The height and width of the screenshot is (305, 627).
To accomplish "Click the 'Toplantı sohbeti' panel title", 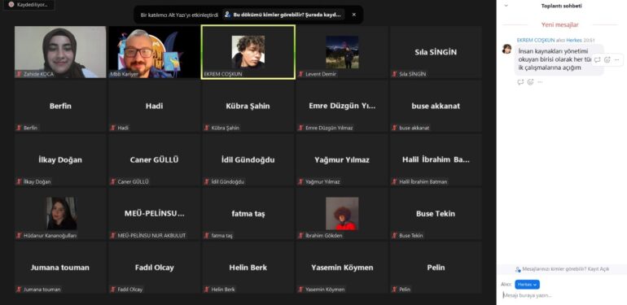I will point(561,6).
